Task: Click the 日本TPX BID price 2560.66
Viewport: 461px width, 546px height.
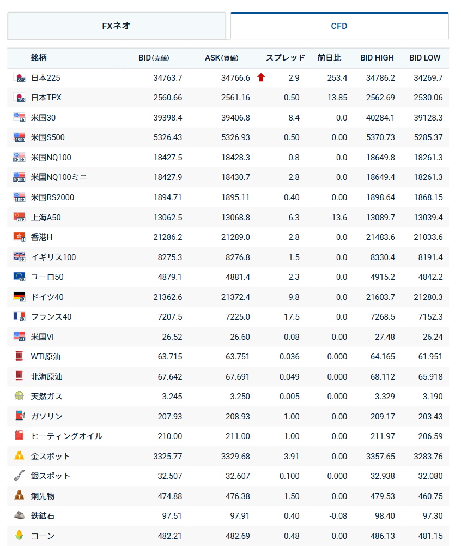Action: tap(168, 98)
